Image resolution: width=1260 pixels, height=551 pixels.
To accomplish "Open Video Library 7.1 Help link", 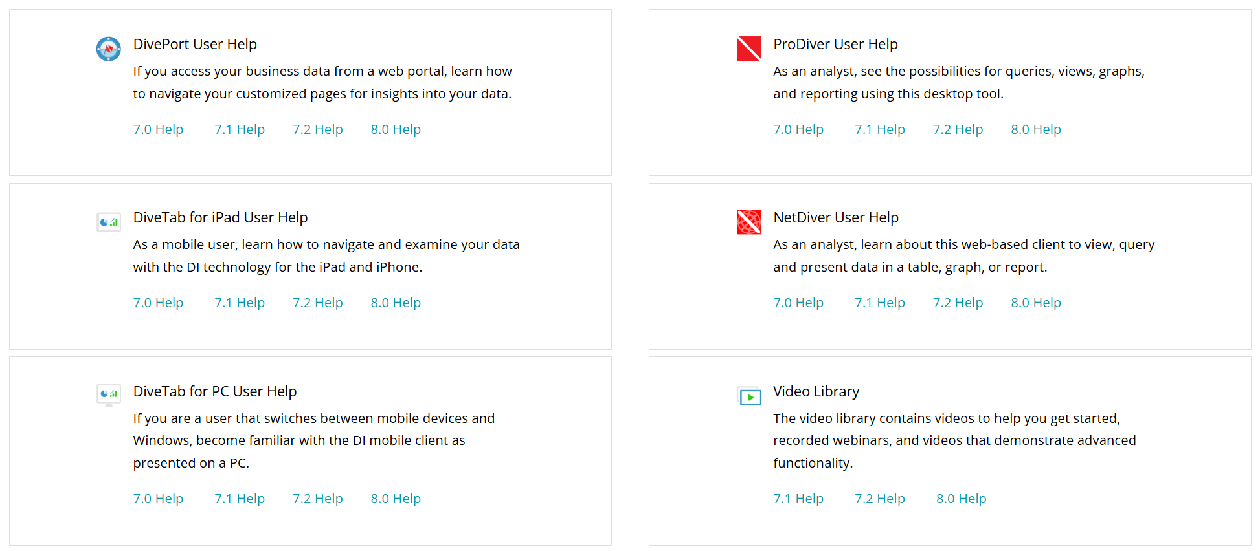I will coord(798,499).
